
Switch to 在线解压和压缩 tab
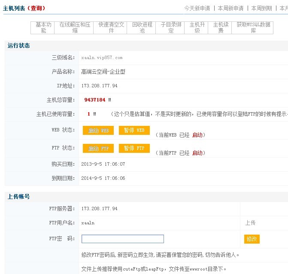coord(75,27)
